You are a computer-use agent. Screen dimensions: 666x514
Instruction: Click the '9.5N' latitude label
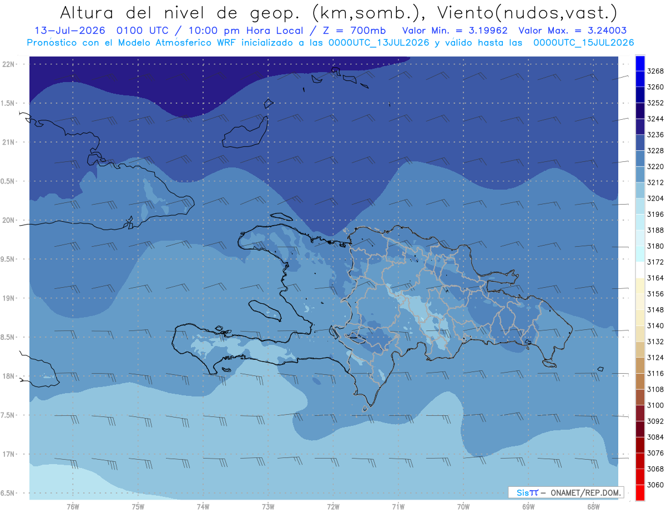(8, 259)
